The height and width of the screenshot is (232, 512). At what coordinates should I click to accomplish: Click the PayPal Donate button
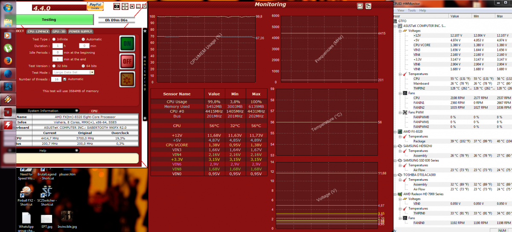[x=96, y=6]
